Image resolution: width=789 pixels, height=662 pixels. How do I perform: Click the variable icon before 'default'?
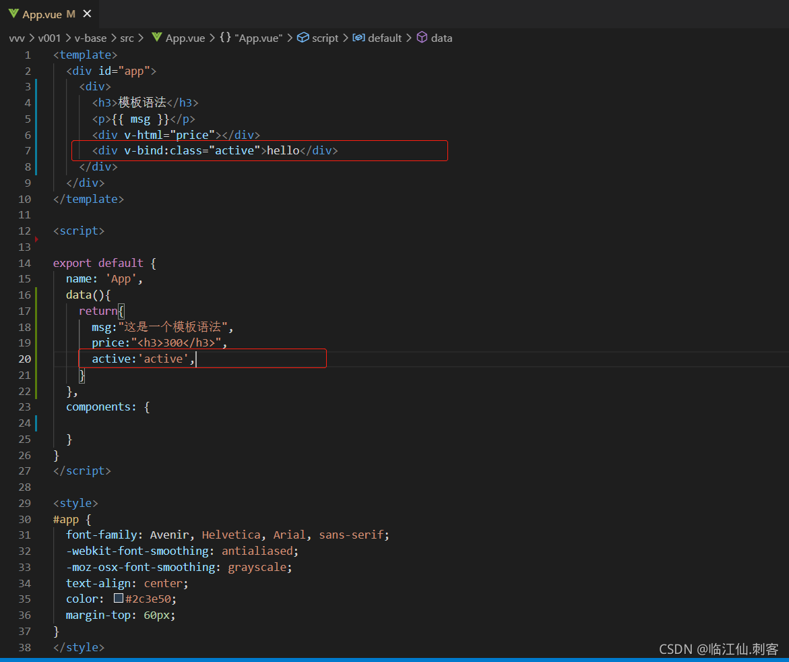coord(358,38)
